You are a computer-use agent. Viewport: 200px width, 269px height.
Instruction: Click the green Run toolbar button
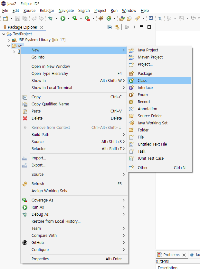coord(63,18)
